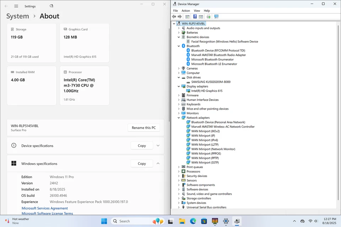Image resolution: width=341 pixels, height=227 pixels.
Task: Click the Rename this PC button
Action: point(144,127)
